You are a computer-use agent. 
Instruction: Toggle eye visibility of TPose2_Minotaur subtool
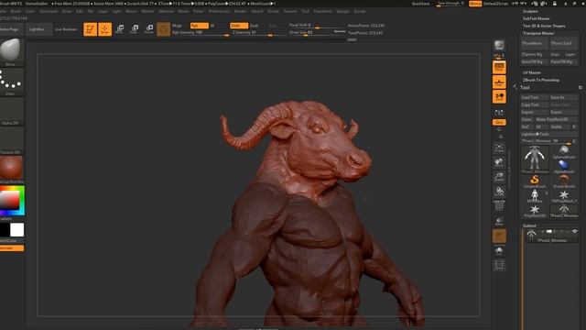tap(575, 232)
